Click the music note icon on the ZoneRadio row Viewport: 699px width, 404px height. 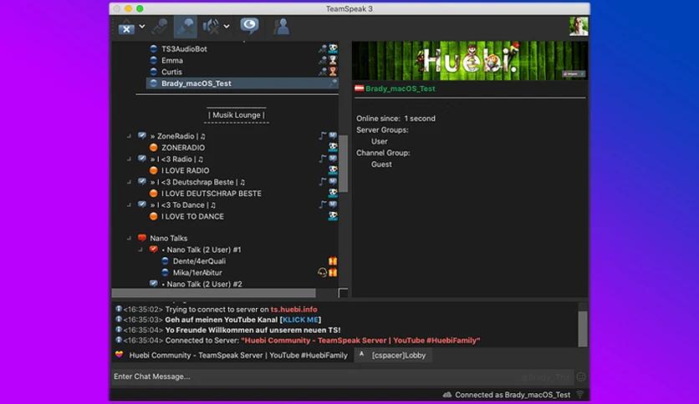(x=323, y=136)
